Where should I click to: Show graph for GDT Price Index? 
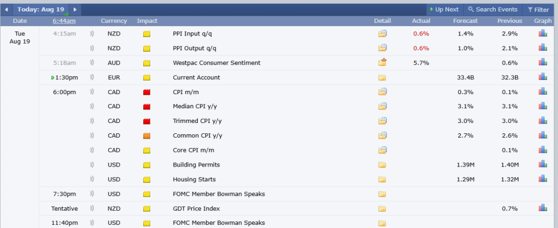543,208
